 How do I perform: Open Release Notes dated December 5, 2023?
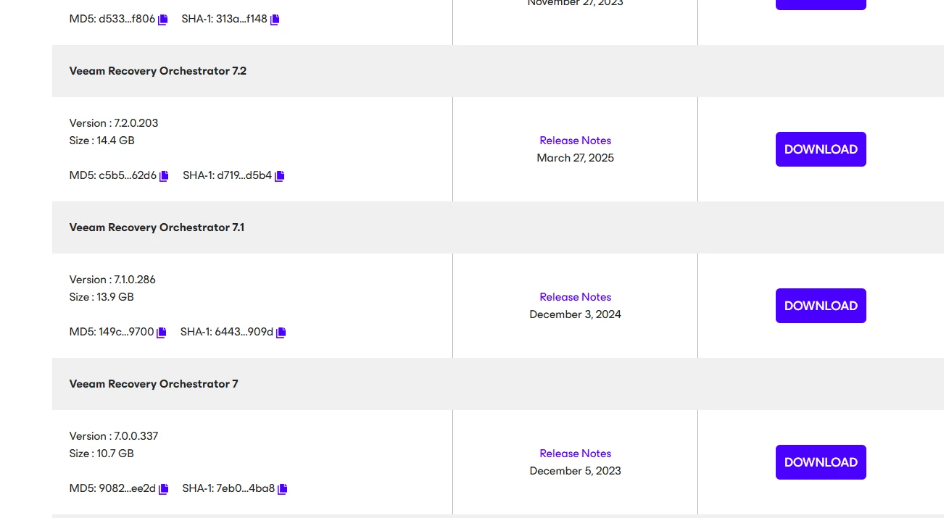[x=575, y=454]
